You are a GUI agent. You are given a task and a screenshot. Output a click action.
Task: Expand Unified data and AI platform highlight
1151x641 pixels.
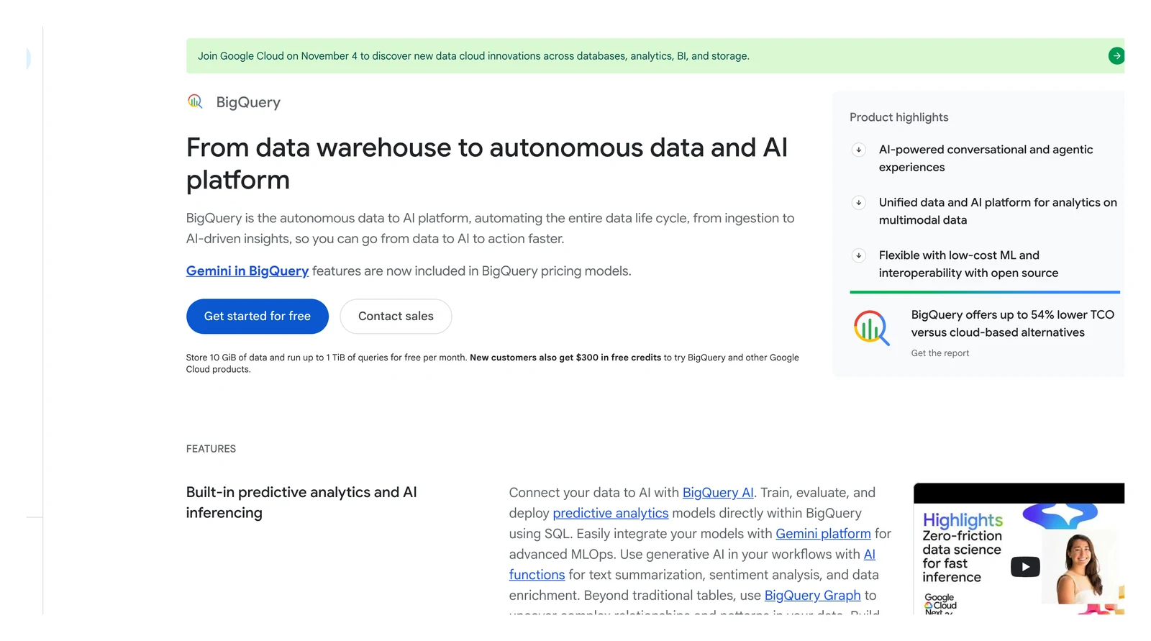click(x=858, y=203)
